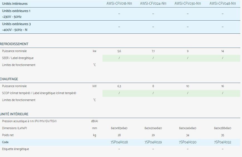Click the Poids net row label

click(8, 135)
